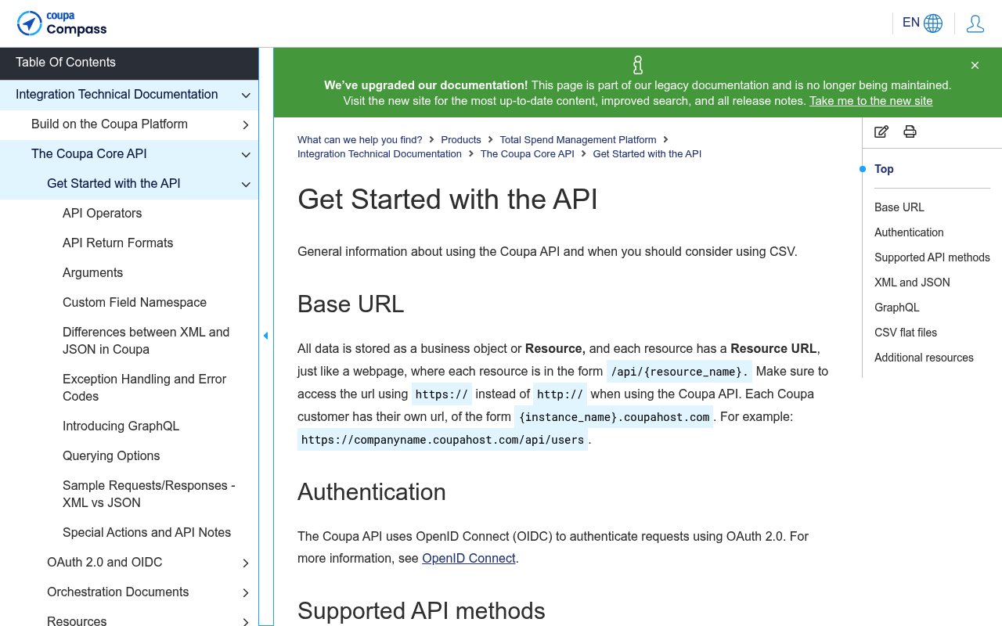Click the Base URL heading
This screenshot has width=1002, height=626.
[x=351, y=304]
